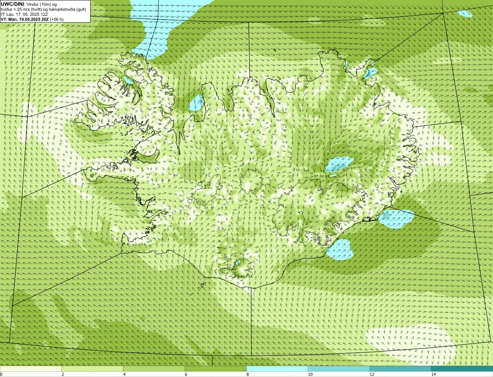Image resolution: width=493 pixels, height=377 pixels.
Task: Click the '10' tick label on the scale
Action: click(310, 374)
